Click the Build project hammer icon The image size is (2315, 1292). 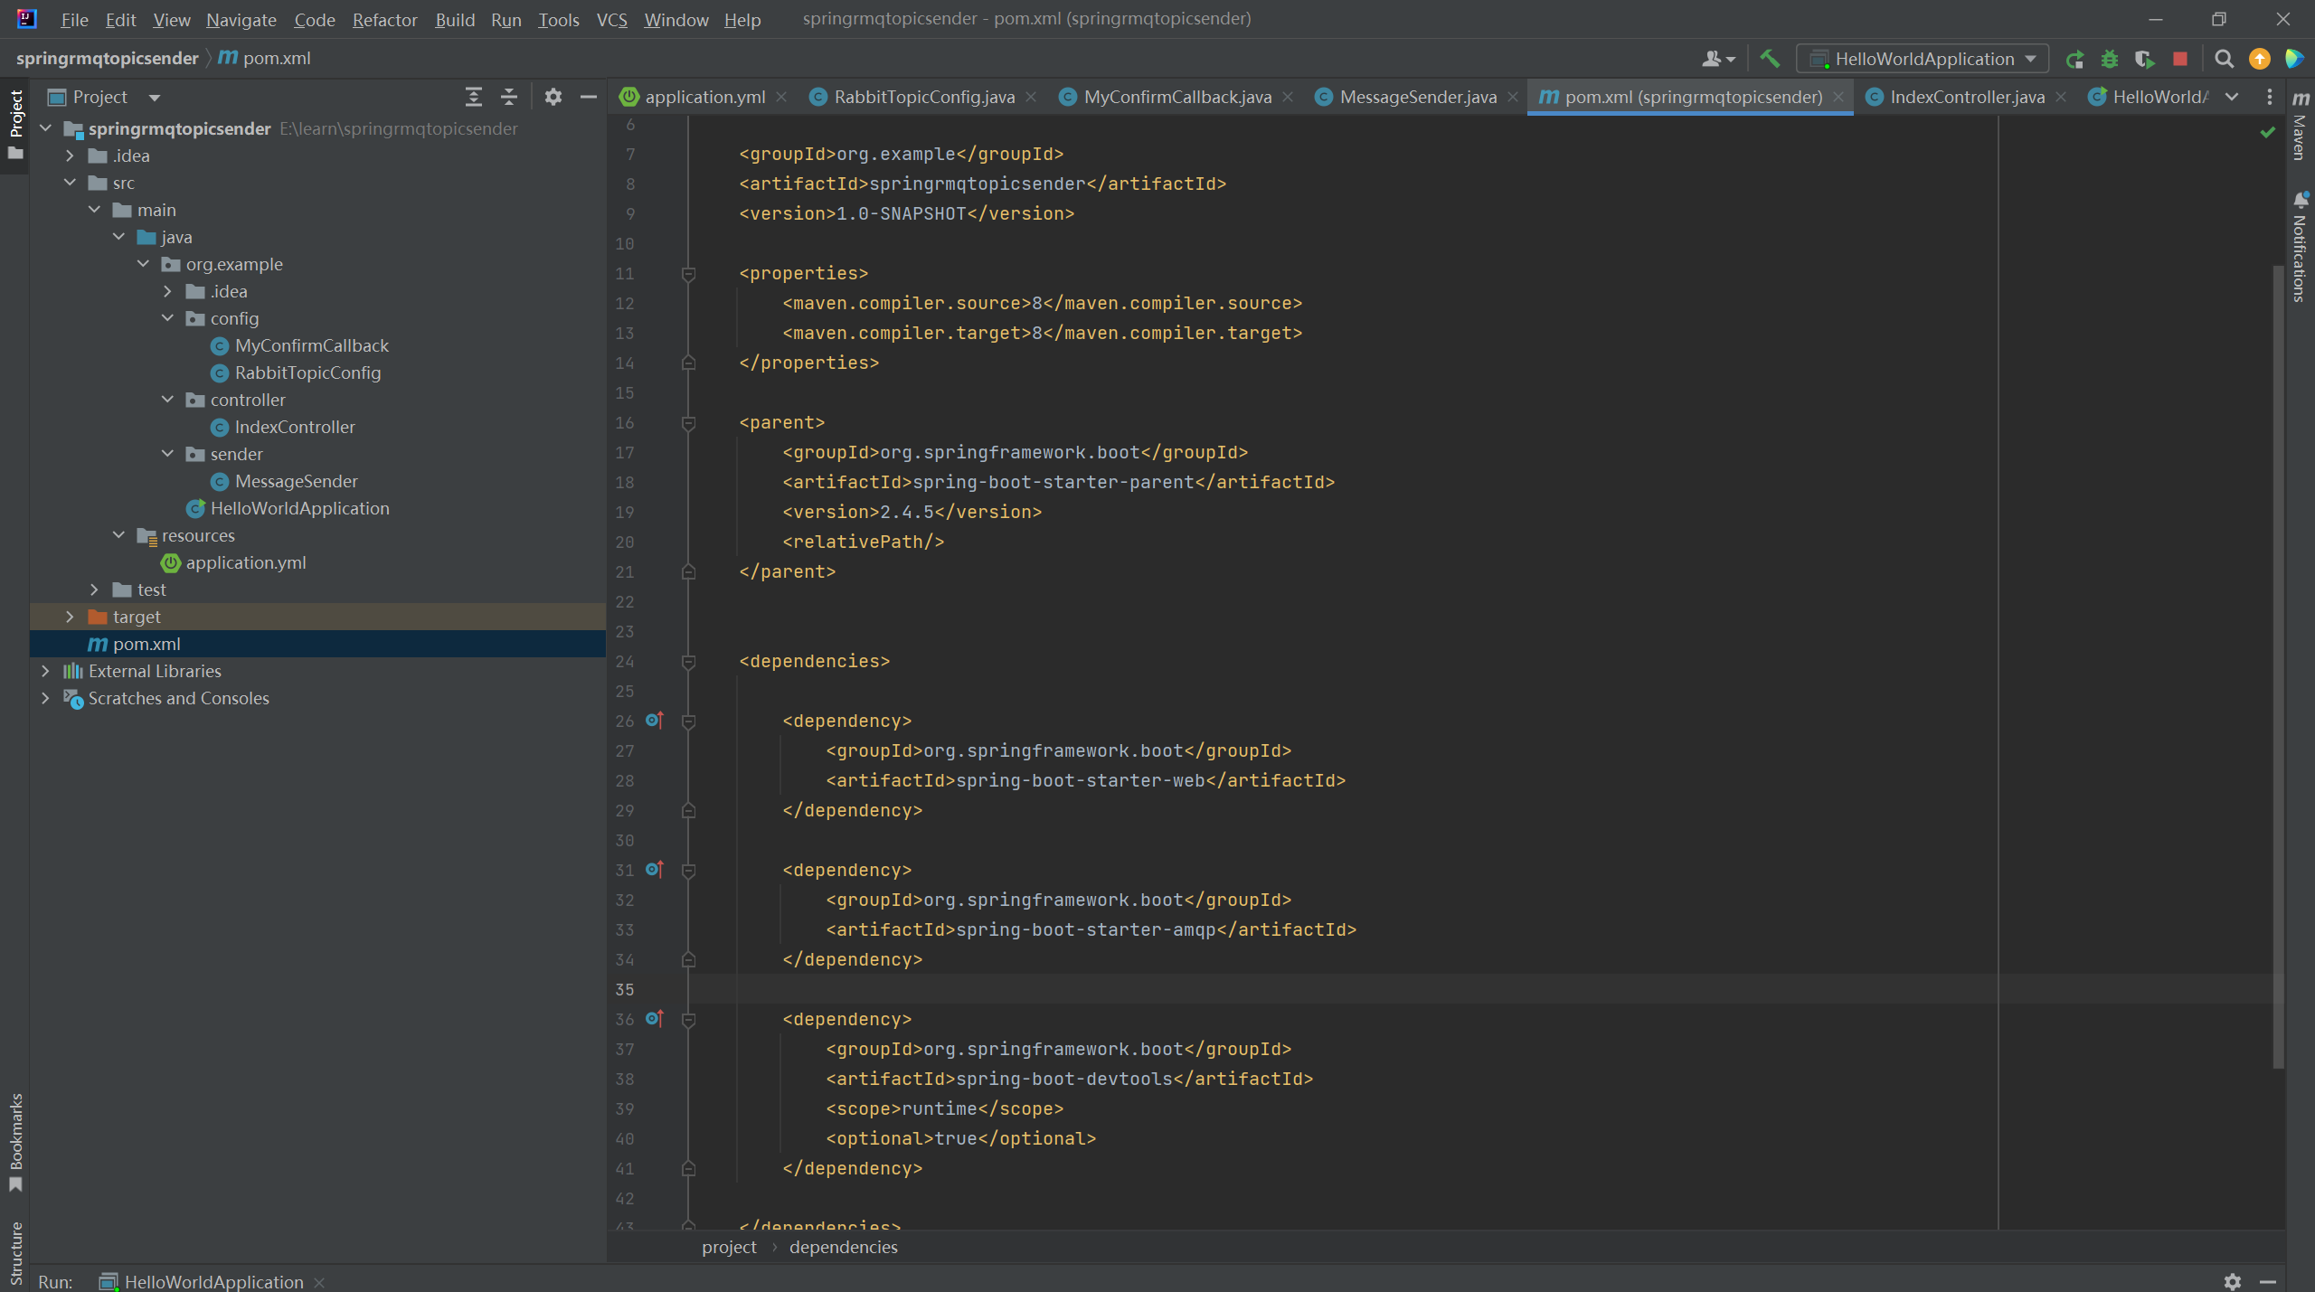coord(1770,59)
